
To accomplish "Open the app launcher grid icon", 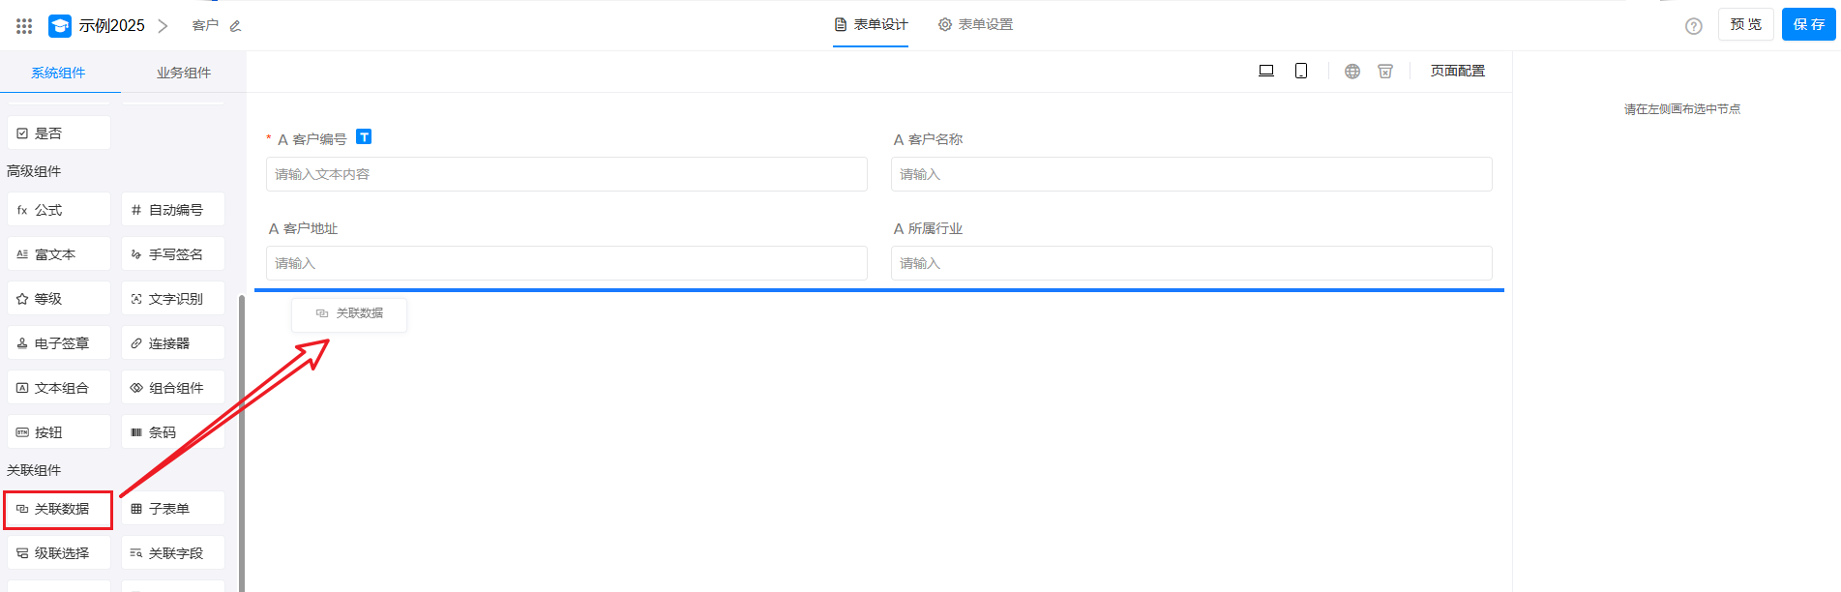I will (24, 26).
